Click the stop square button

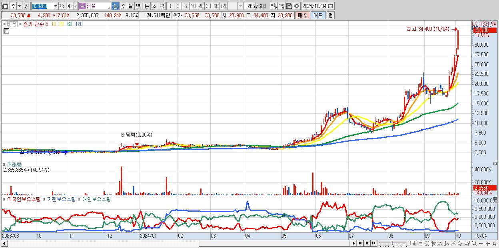(367, 243)
